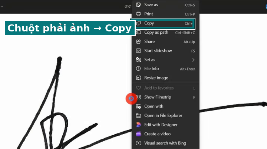Screen dimensions: 267x149
Task: Click the Open in File Explorer folder icon
Action: 138,116
